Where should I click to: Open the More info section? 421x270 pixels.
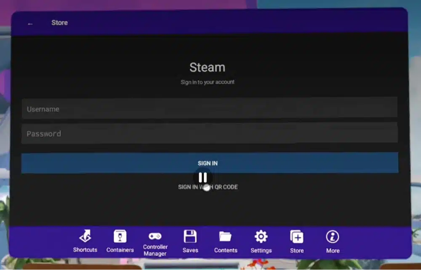[x=333, y=242]
